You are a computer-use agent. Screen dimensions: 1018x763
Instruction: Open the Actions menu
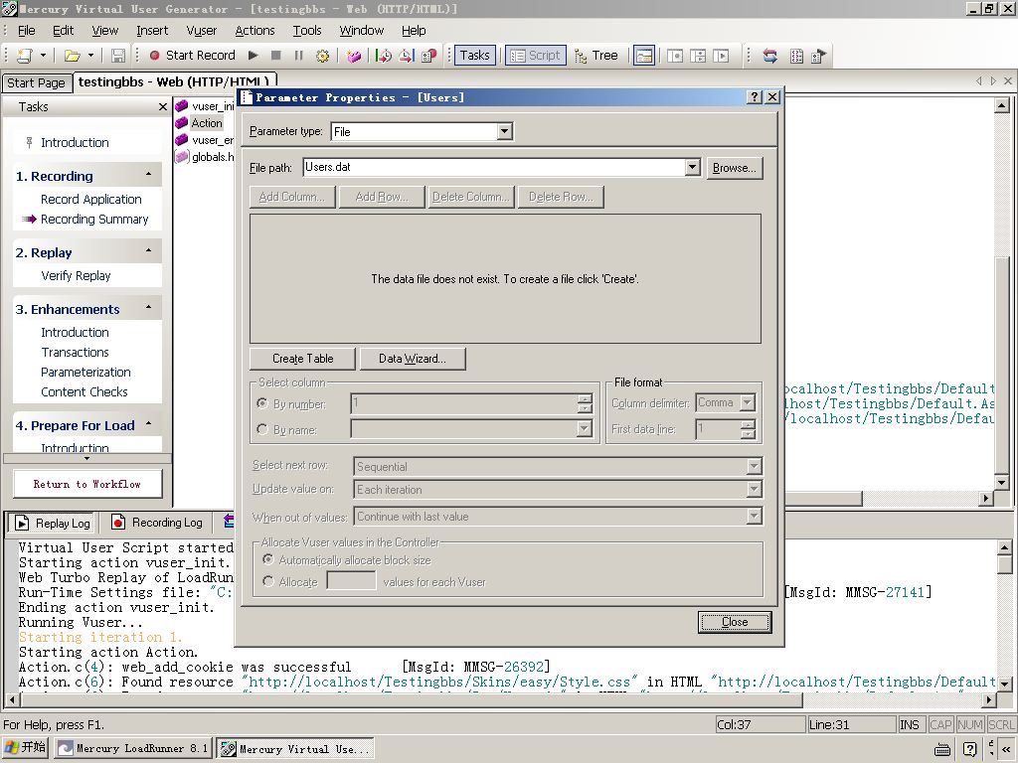pyautogui.click(x=254, y=31)
